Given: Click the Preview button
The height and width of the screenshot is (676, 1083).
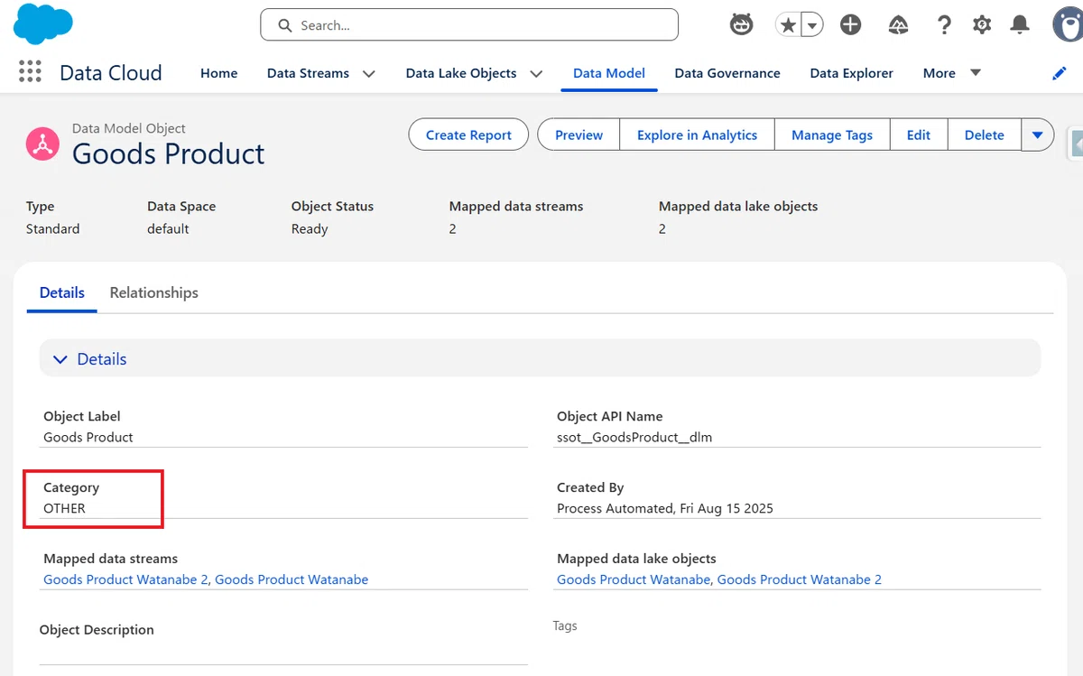Looking at the screenshot, I should click(579, 134).
